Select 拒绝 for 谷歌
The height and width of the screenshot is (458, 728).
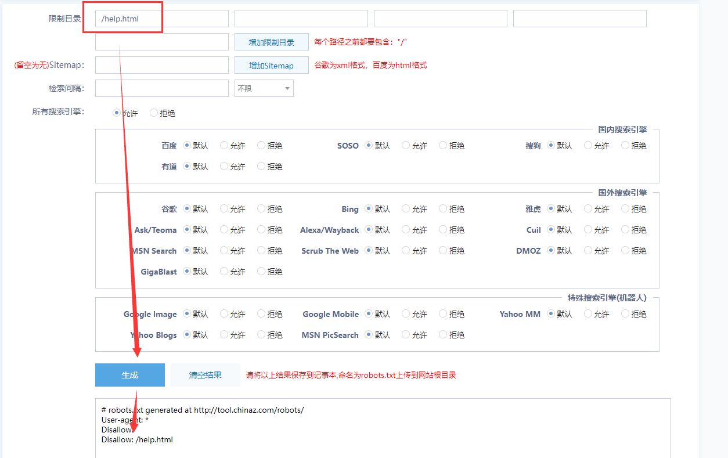pos(261,209)
